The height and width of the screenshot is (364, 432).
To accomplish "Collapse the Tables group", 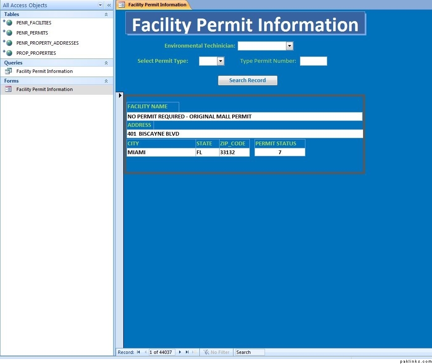I will 106,14.
